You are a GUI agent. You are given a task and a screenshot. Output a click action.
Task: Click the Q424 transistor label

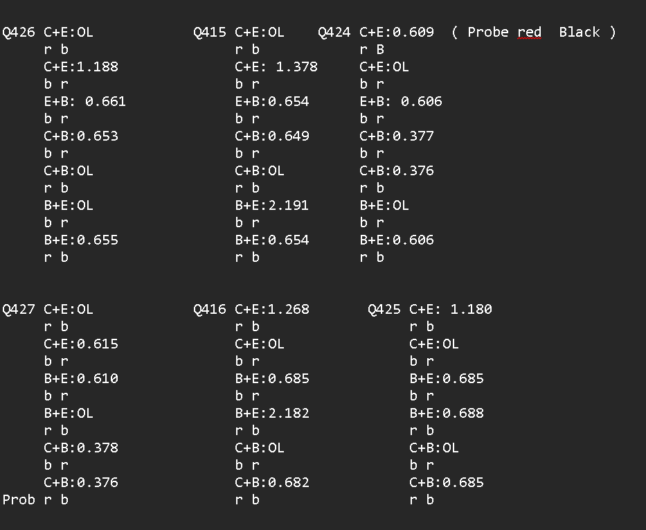pos(334,32)
